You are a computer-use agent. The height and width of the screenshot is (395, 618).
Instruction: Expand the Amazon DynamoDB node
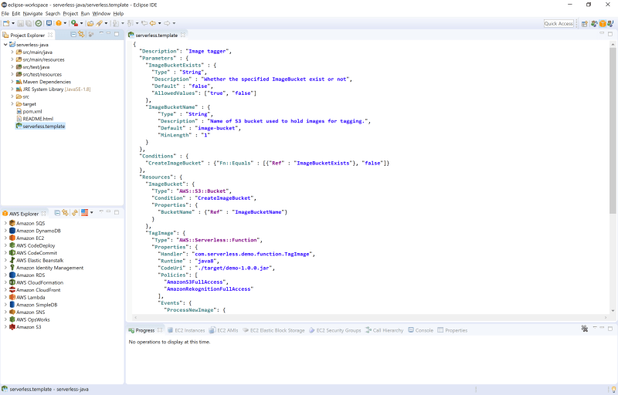(5, 231)
